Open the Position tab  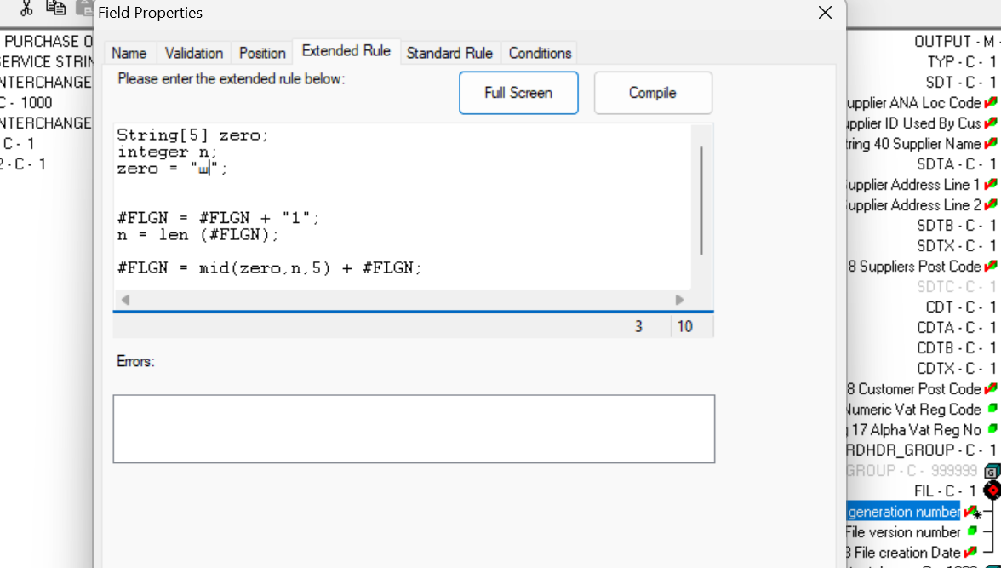[262, 53]
